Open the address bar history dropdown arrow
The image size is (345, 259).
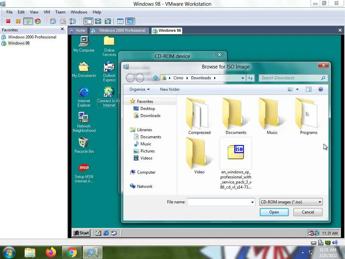point(243,78)
